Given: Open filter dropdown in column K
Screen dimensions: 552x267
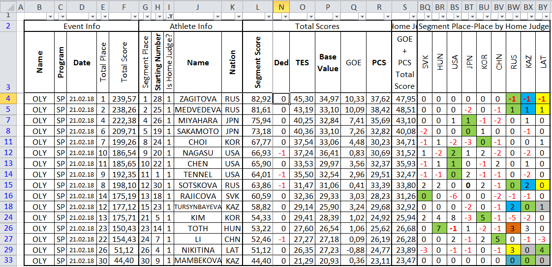Looking at the screenshot, I should [x=238, y=17].
